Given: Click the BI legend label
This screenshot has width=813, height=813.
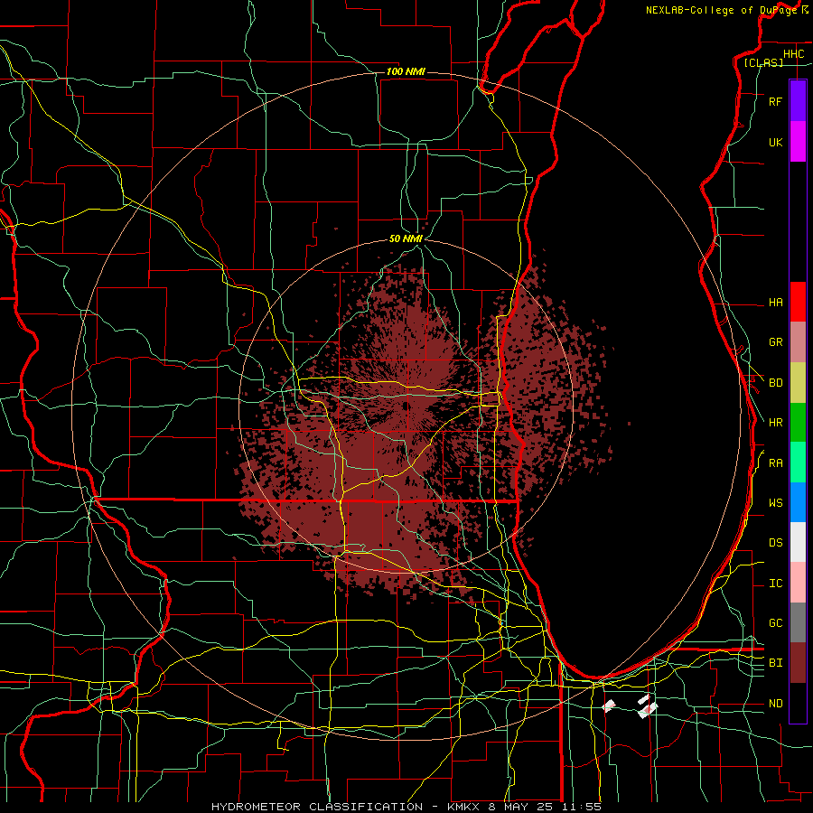Looking at the screenshot, I should pos(775,663).
